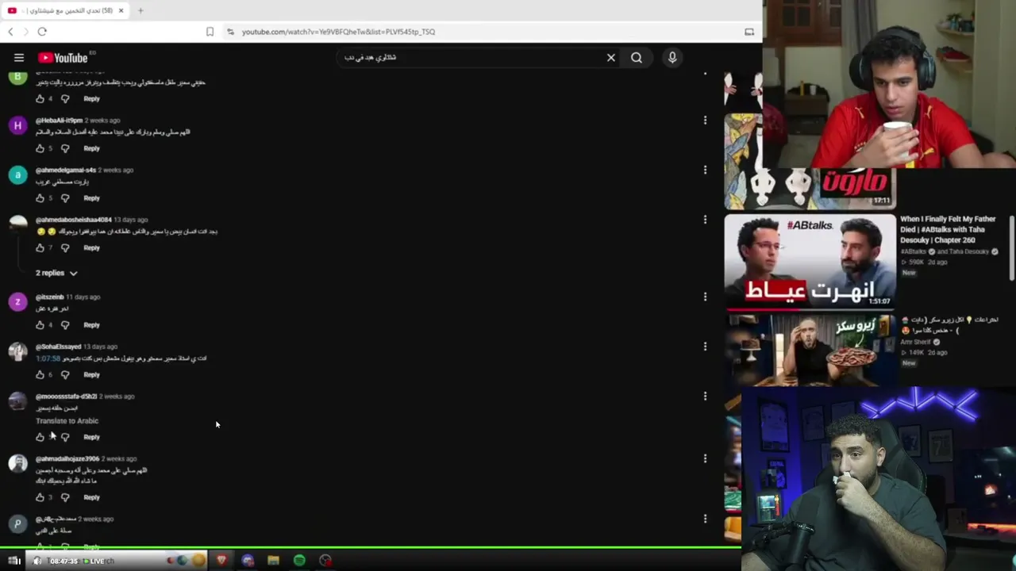
Task: Open the OBS icon on the taskbar
Action: coord(325,561)
